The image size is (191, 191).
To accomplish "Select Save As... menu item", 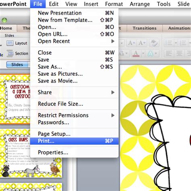I will (x=74, y=66).
